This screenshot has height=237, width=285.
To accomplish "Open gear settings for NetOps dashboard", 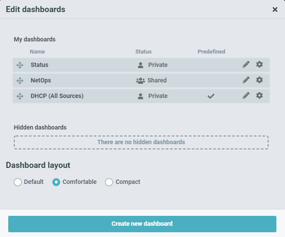I will point(259,80).
